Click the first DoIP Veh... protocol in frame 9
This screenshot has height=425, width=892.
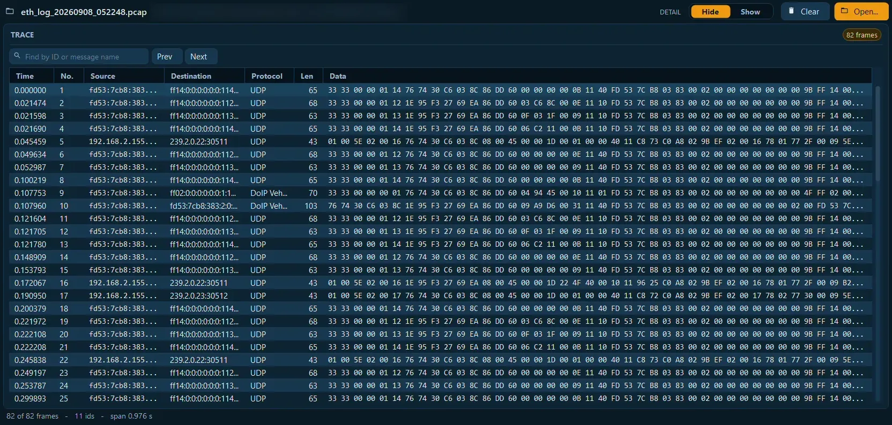(x=269, y=193)
